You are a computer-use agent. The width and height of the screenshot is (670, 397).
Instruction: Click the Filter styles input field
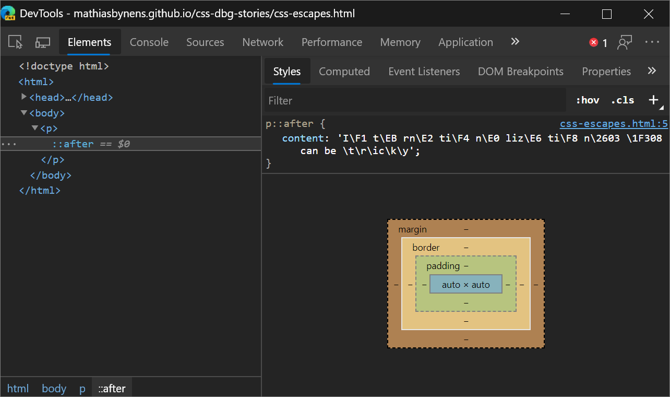pyautogui.click(x=415, y=100)
